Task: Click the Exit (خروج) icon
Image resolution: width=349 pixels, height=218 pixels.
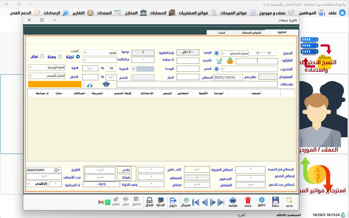Action: point(173,200)
